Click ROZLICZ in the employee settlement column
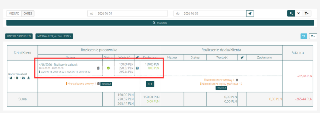Image resolution: width=320 pixels, height=113 pixels. coord(106,84)
